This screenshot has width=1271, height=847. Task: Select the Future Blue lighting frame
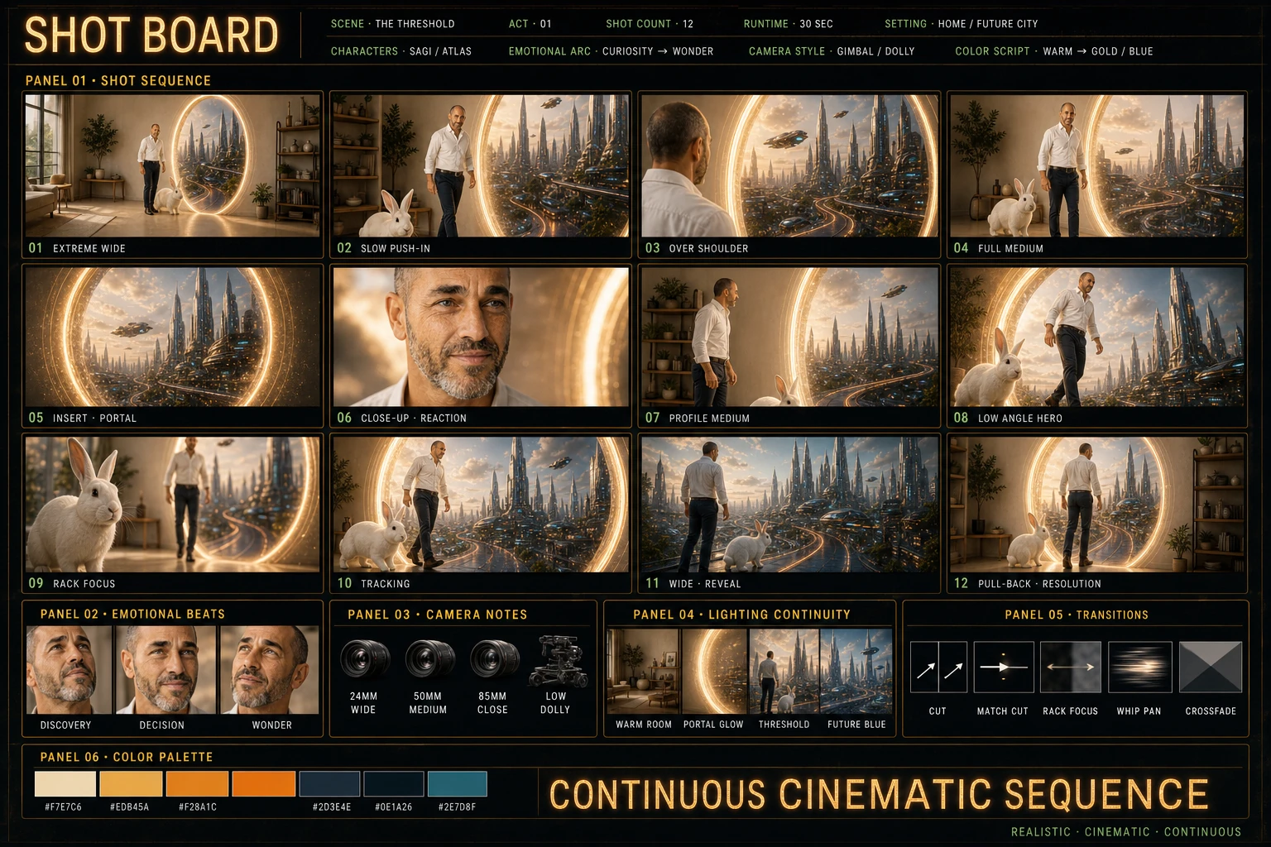(x=856, y=672)
